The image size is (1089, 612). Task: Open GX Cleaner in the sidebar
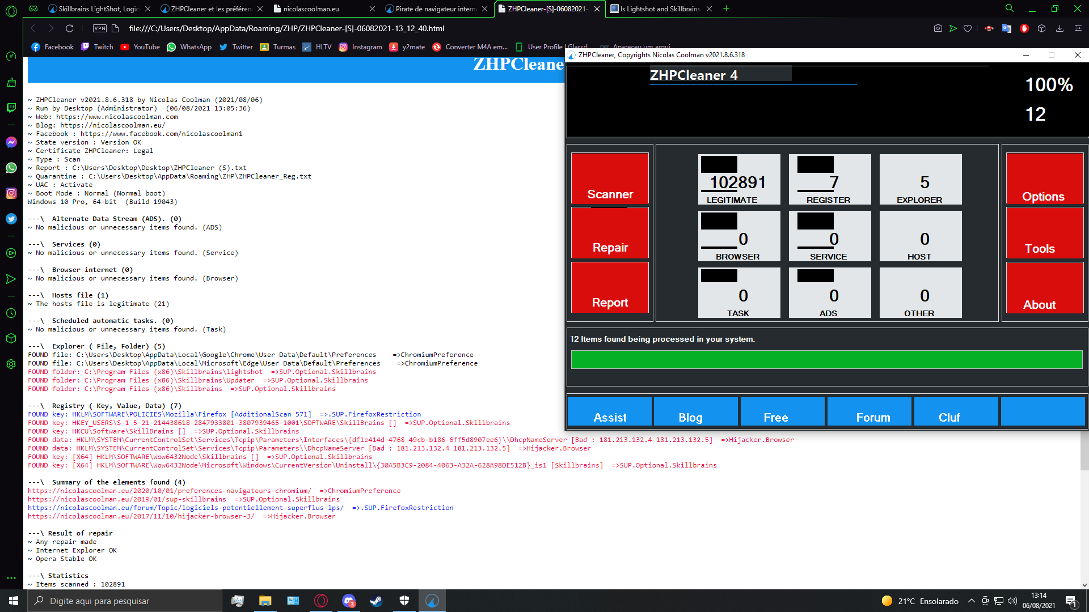click(11, 82)
